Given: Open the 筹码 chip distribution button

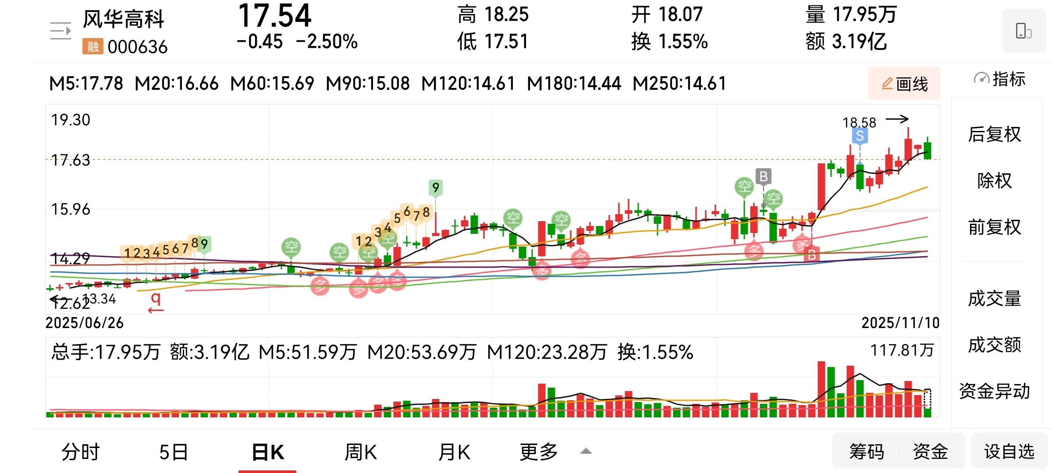Looking at the screenshot, I should point(866,452).
